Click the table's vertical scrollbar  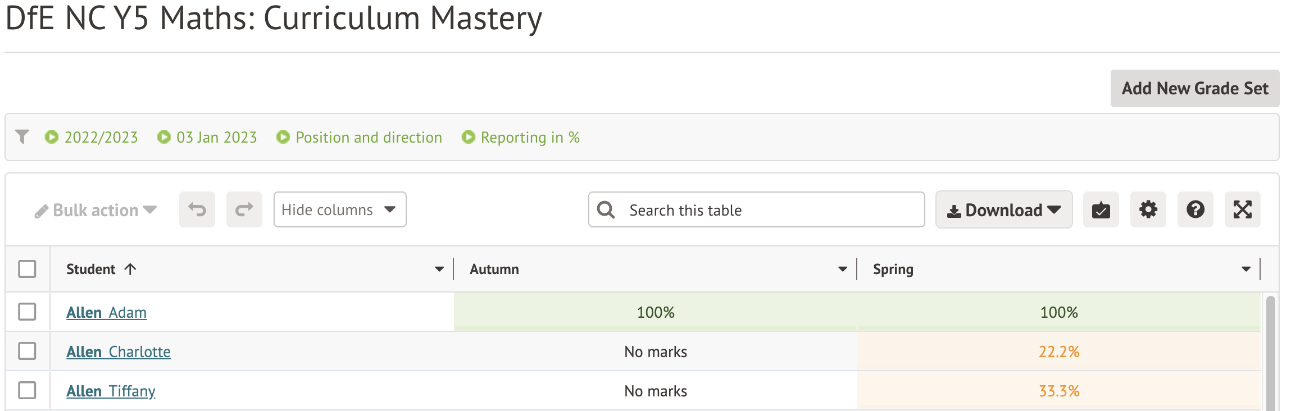[1270, 354]
